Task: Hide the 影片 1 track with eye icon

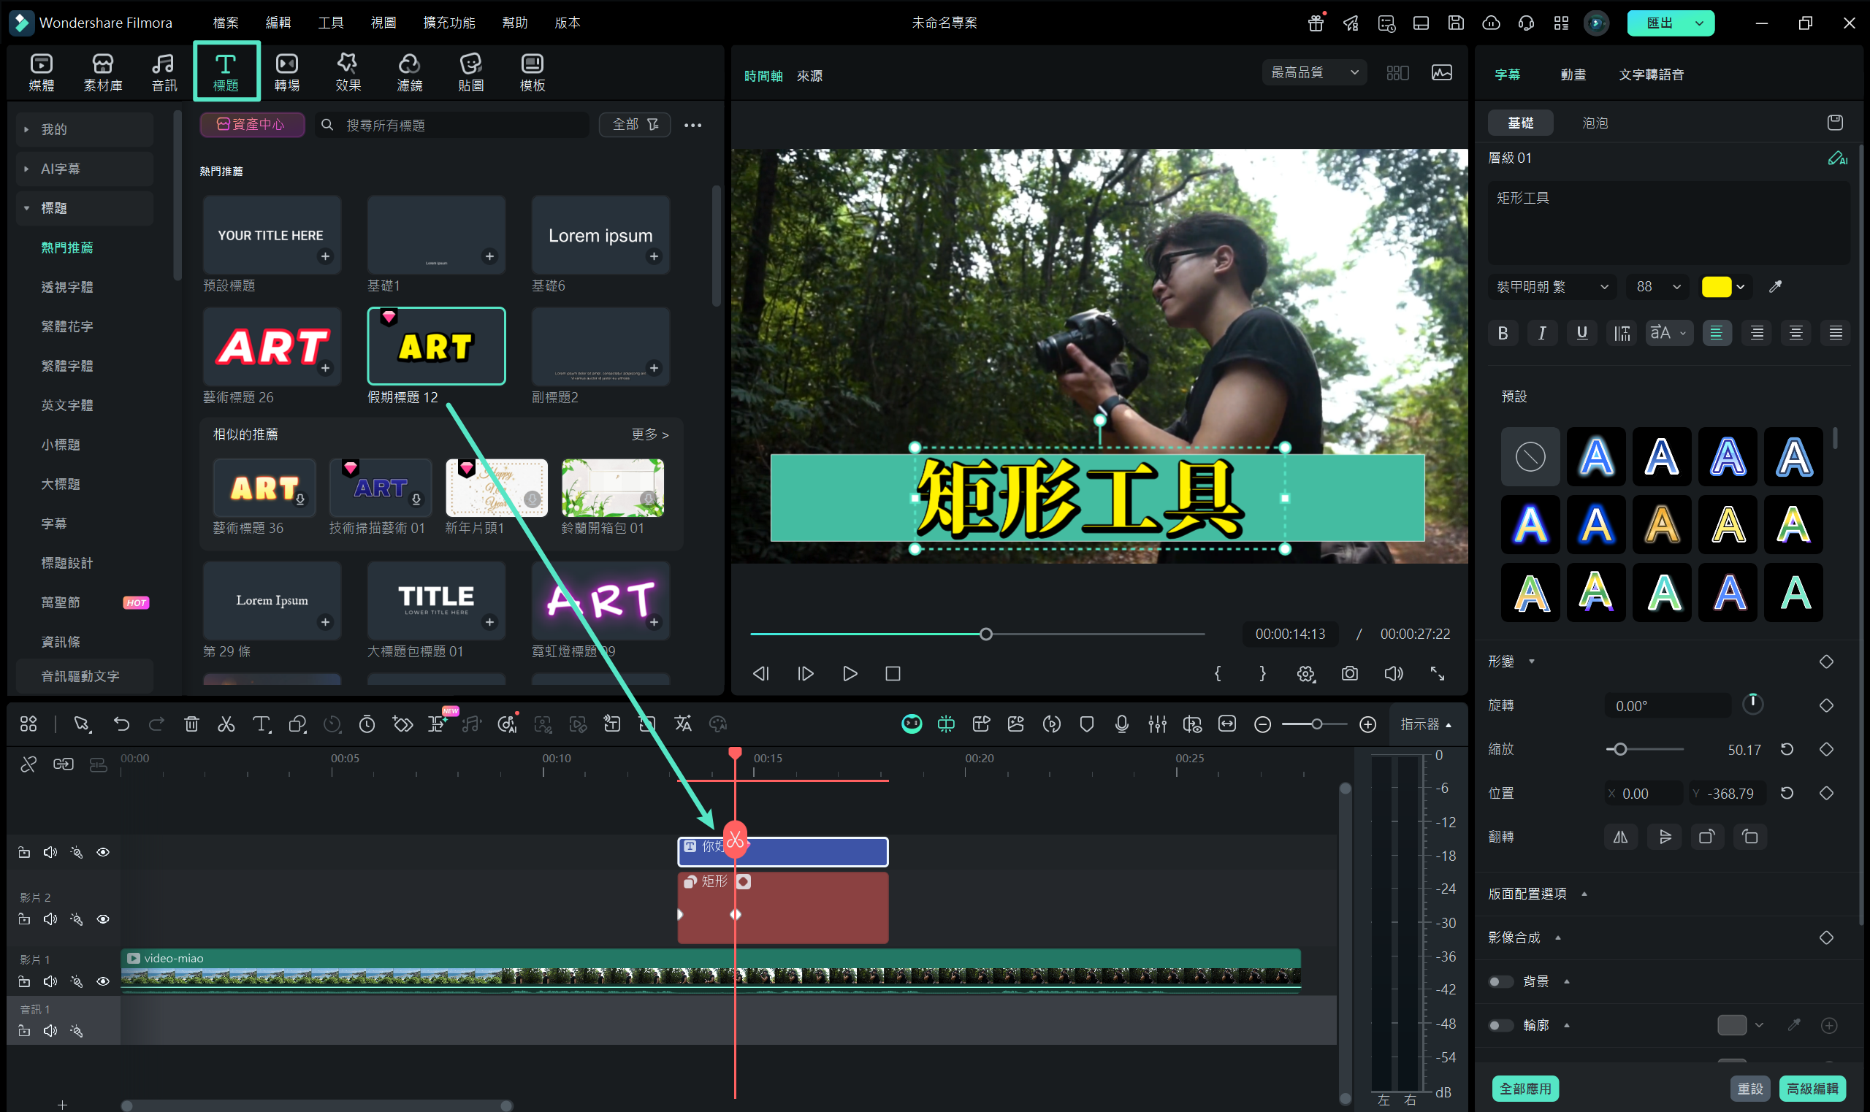Action: tap(104, 981)
